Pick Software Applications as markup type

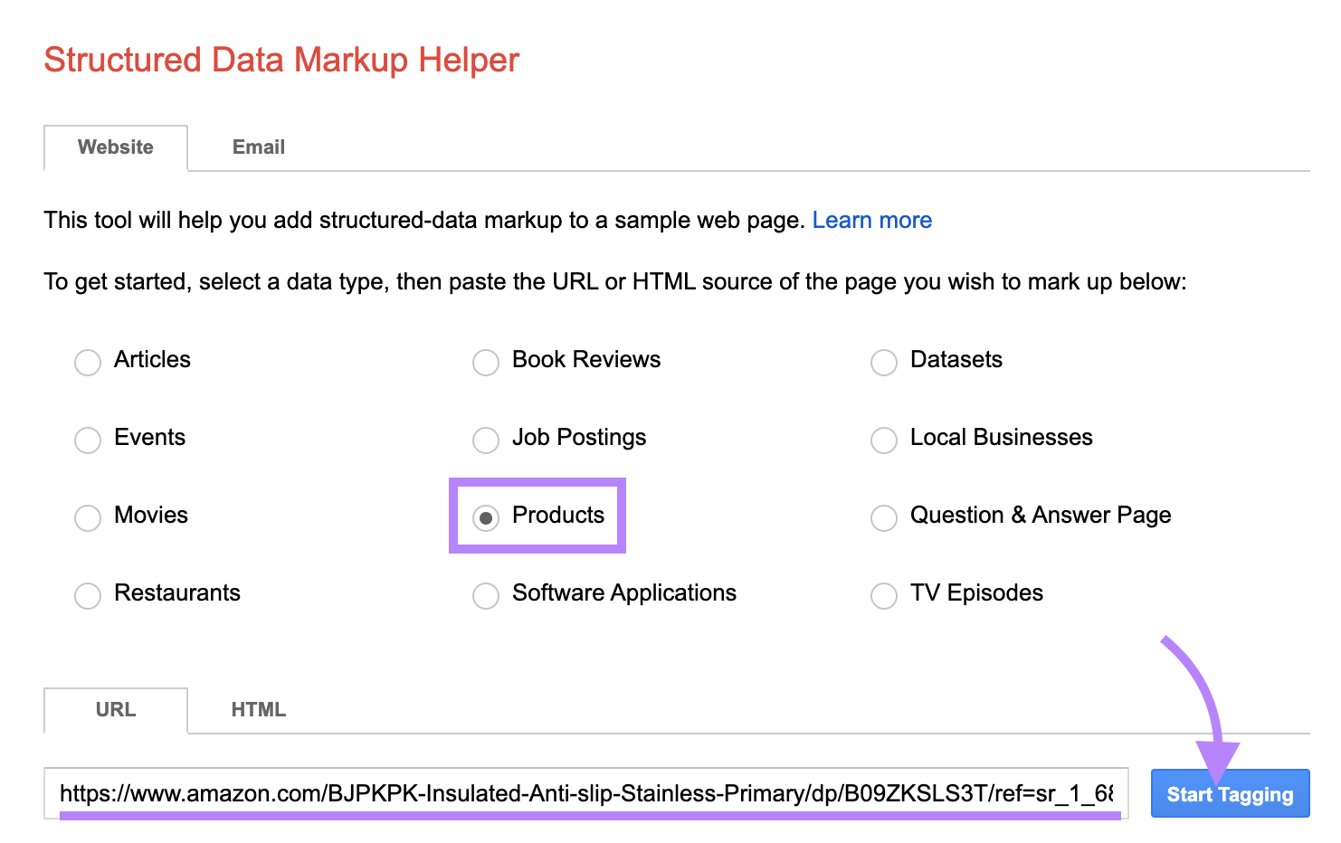coord(485,596)
